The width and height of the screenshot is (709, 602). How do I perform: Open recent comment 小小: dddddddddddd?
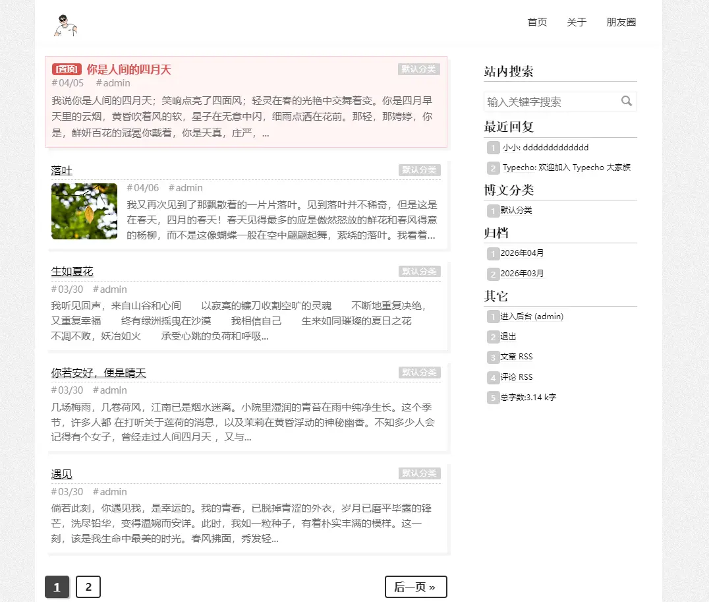[x=546, y=148]
